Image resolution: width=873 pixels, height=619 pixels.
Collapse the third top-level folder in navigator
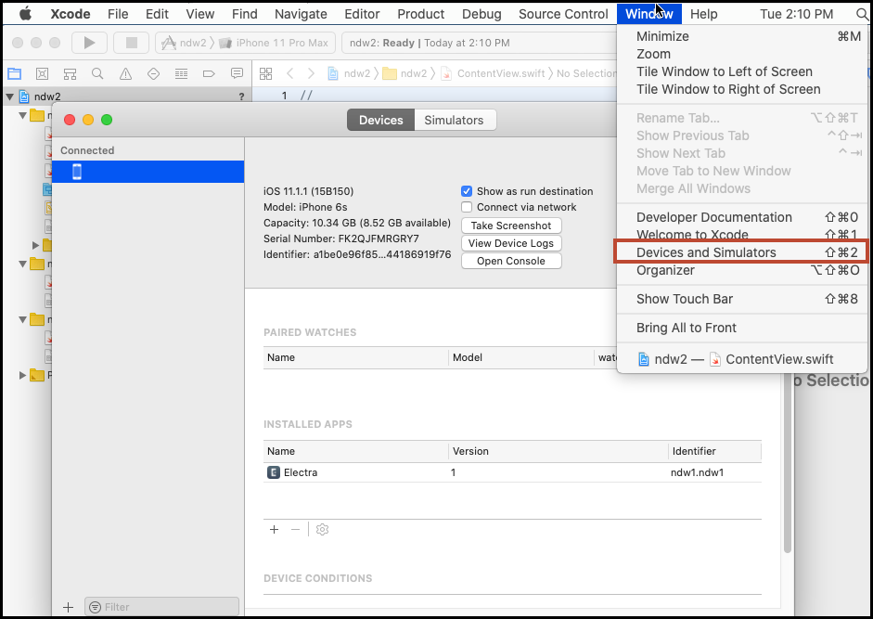tap(23, 320)
